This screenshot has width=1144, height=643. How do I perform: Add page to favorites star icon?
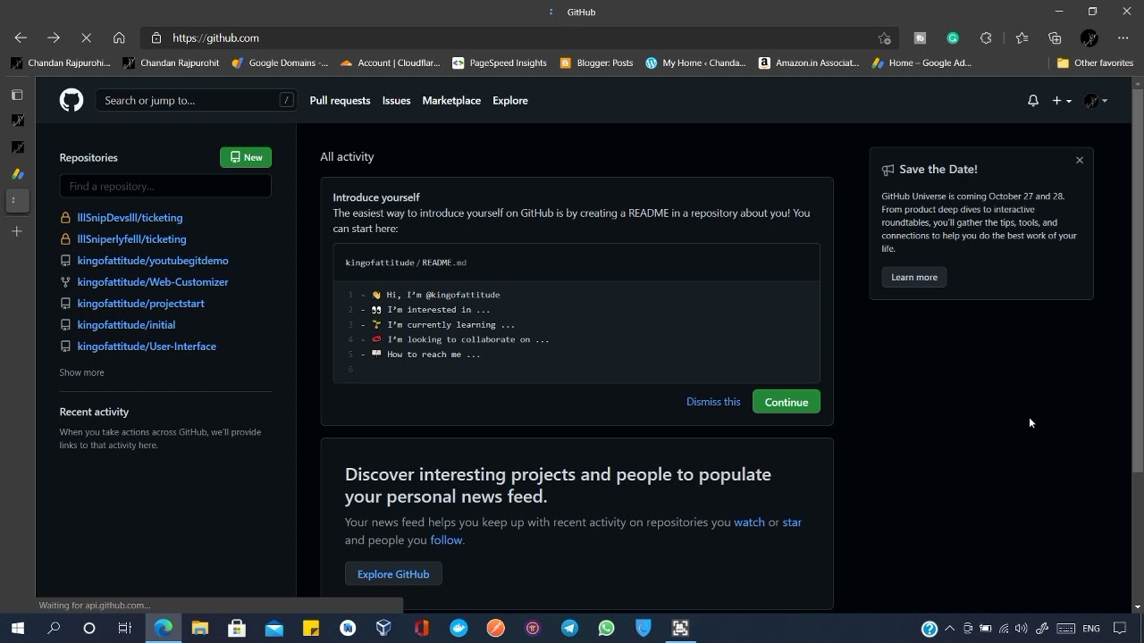pyautogui.click(x=884, y=38)
